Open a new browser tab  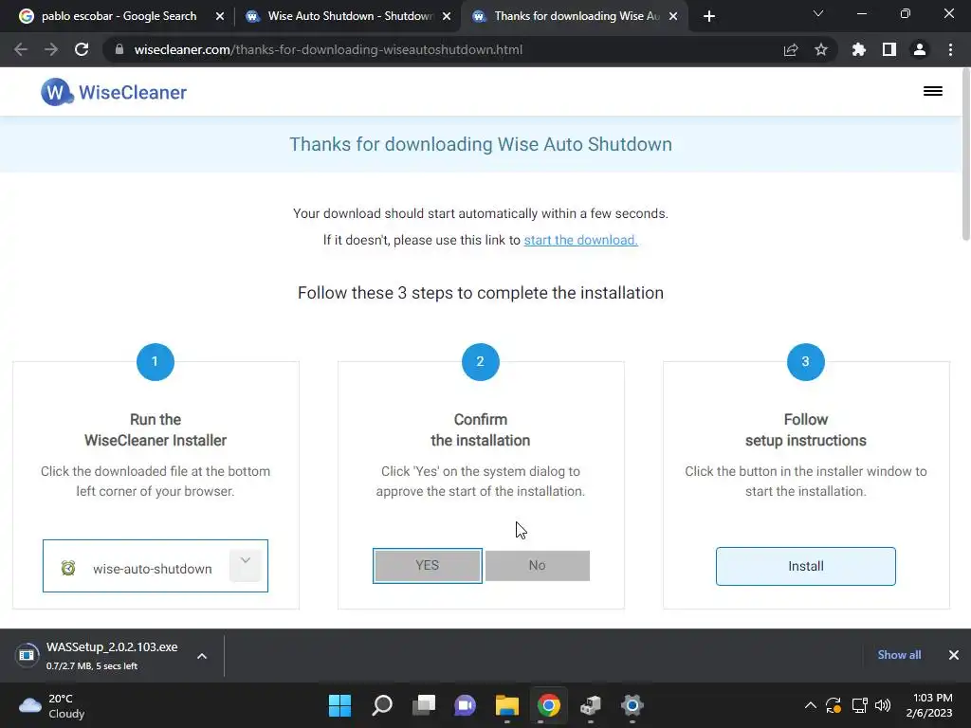coord(709,16)
